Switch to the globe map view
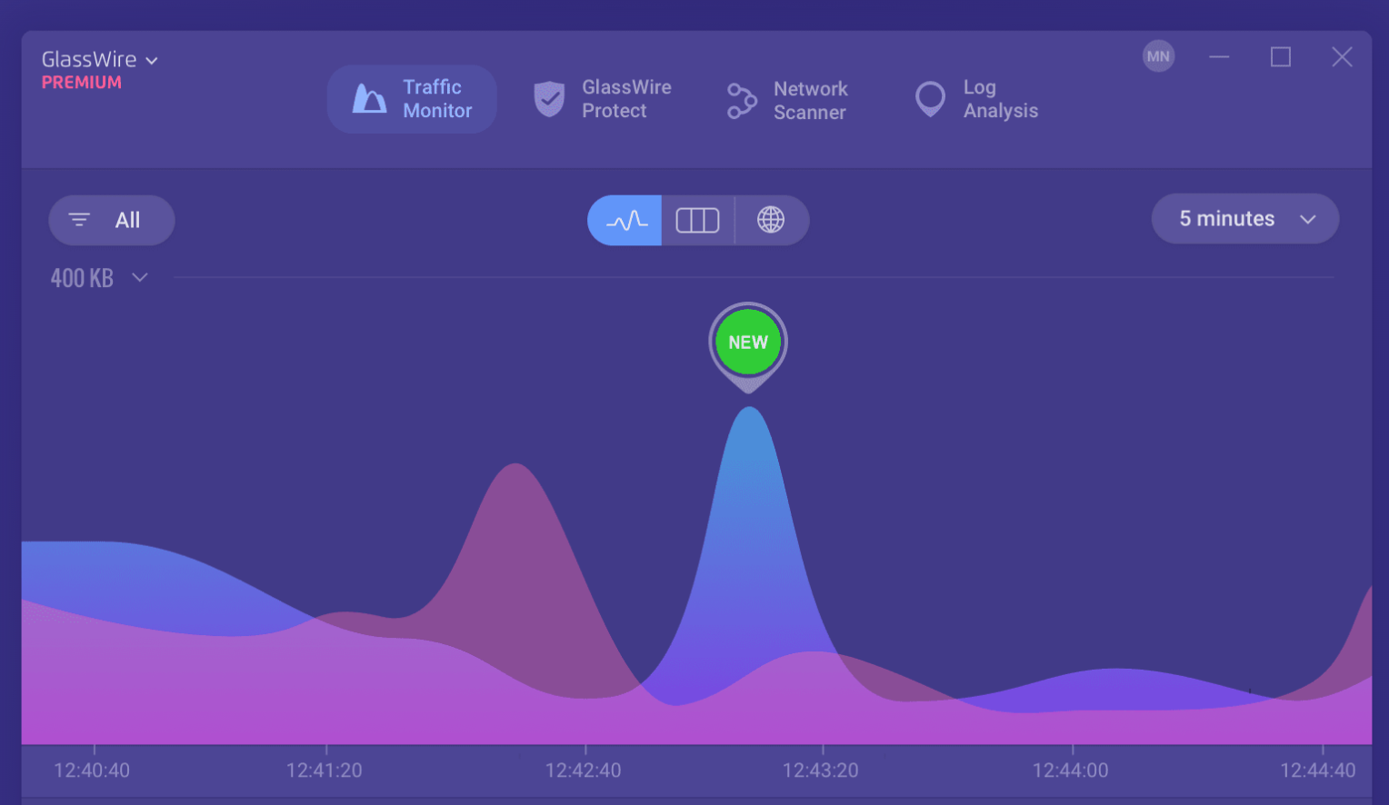The height and width of the screenshot is (805, 1389). (771, 220)
